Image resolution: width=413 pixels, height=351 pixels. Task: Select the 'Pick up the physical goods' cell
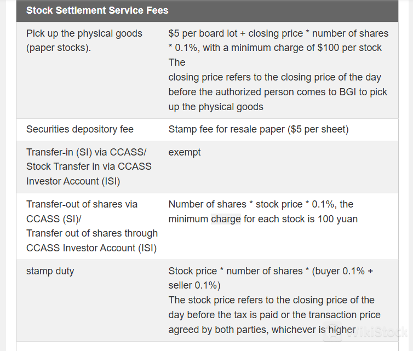tap(84, 41)
